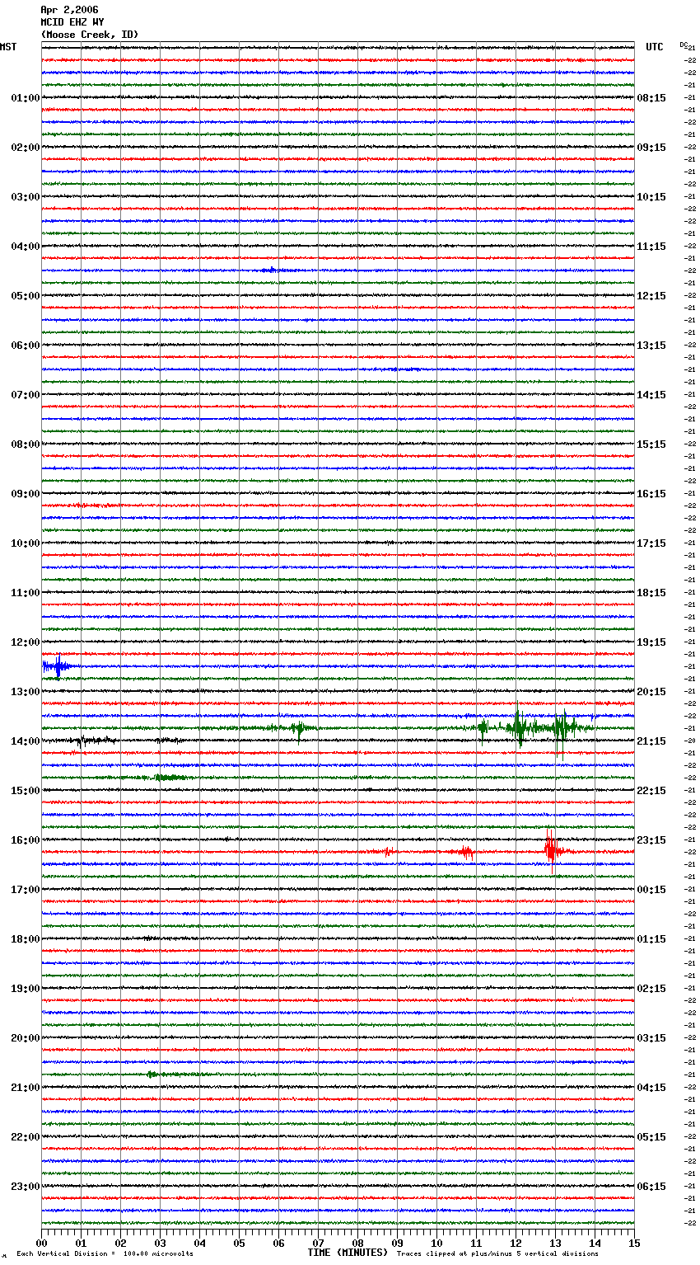The image size is (700, 1265).
Task: Select the 10:00 MST row label
Action: [x=26, y=543]
